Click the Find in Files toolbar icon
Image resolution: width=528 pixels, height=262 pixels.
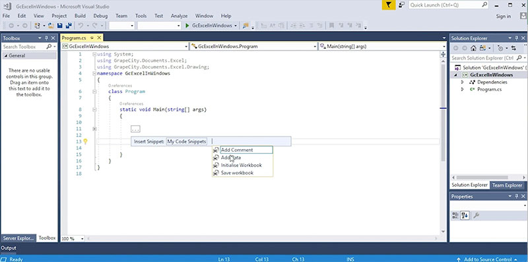(x=246, y=26)
